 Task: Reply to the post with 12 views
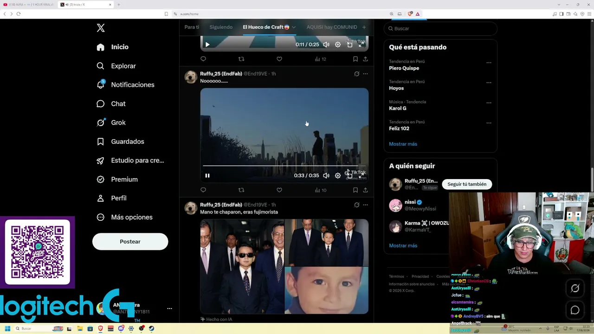pyautogui.click(x=203, y=59)
